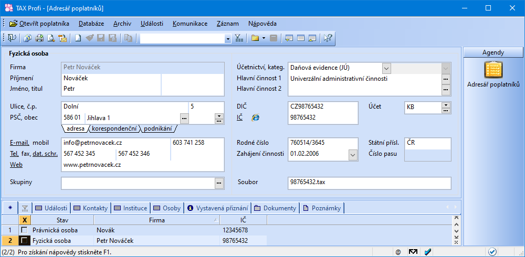The height and width of the screenshot is (257, 525).
Task: Click ellipsis button for Skupiny field
Action: [x=219, y=183]
